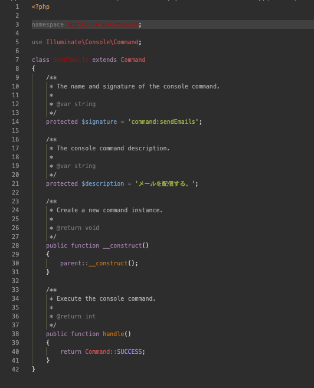314x388 pixels.
Task: Click 'protected' keyword on line 21
Action: pos(62,183)
